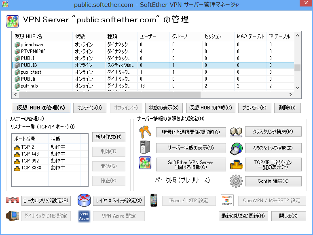
Task: Click 新規作成(R) listener button
Action: [x=109, y=137]
